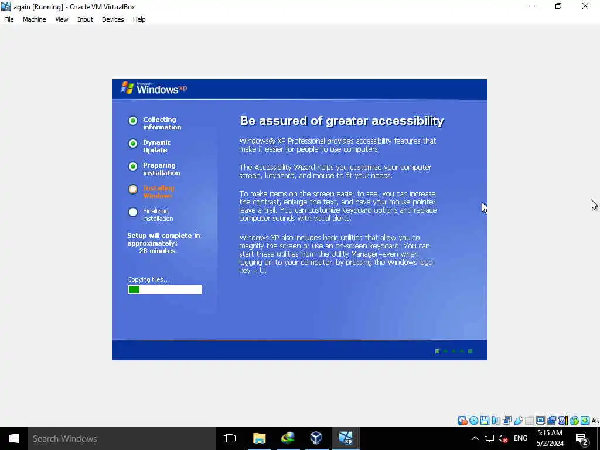The height and width of the screenshot is (450, 600).
Task: Open the File menu
Action: 9,19
